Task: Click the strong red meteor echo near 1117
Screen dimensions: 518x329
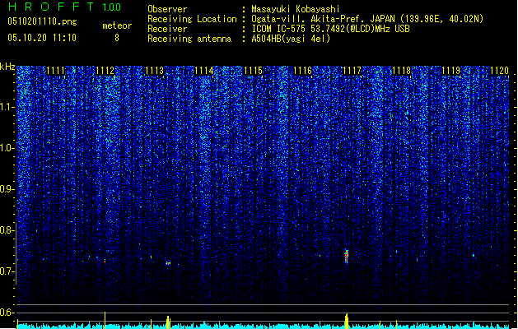Action: coord(347,257)
